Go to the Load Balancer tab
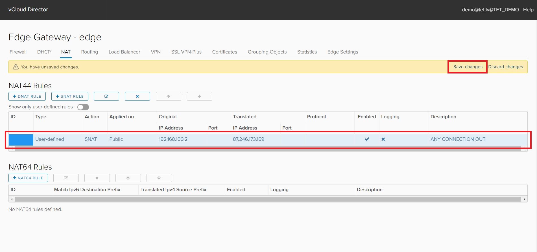 point(124,52)
